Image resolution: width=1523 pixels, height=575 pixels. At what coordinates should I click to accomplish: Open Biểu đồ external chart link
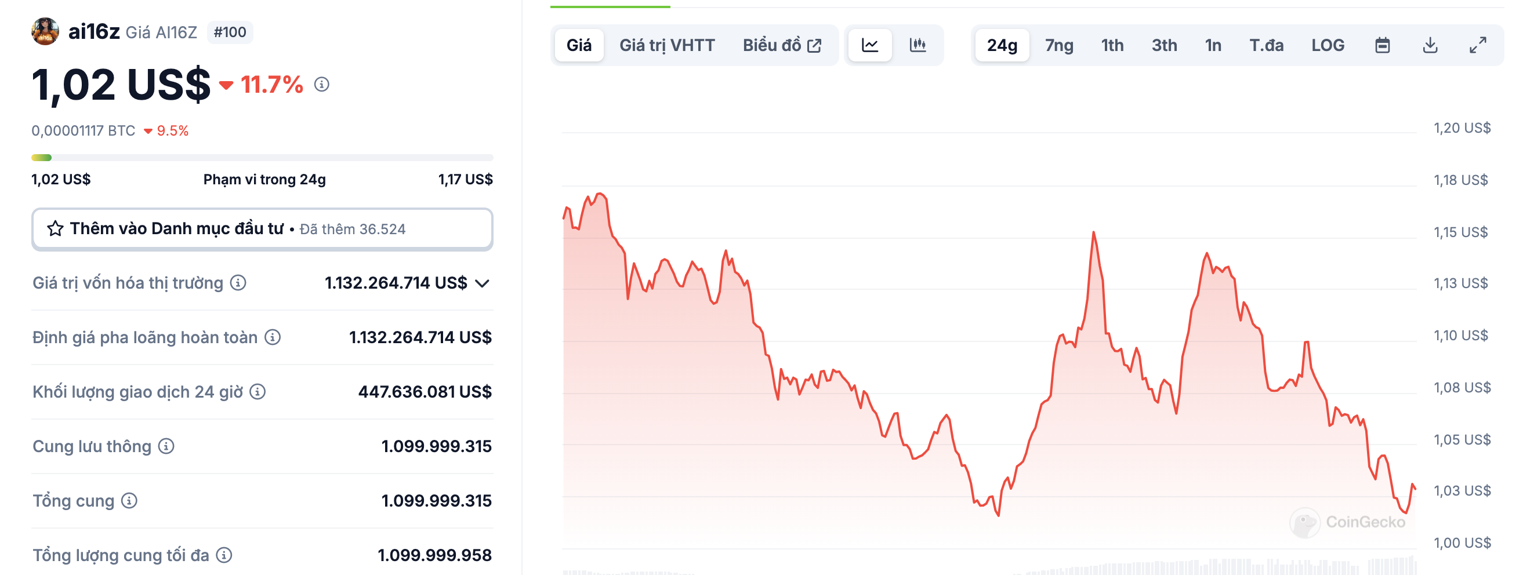[x=782, y=45]
